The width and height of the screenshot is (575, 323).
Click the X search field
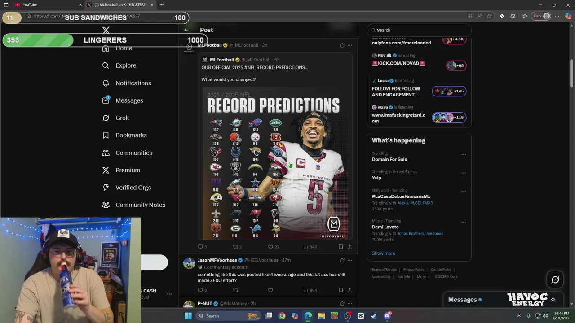point(419,30)
